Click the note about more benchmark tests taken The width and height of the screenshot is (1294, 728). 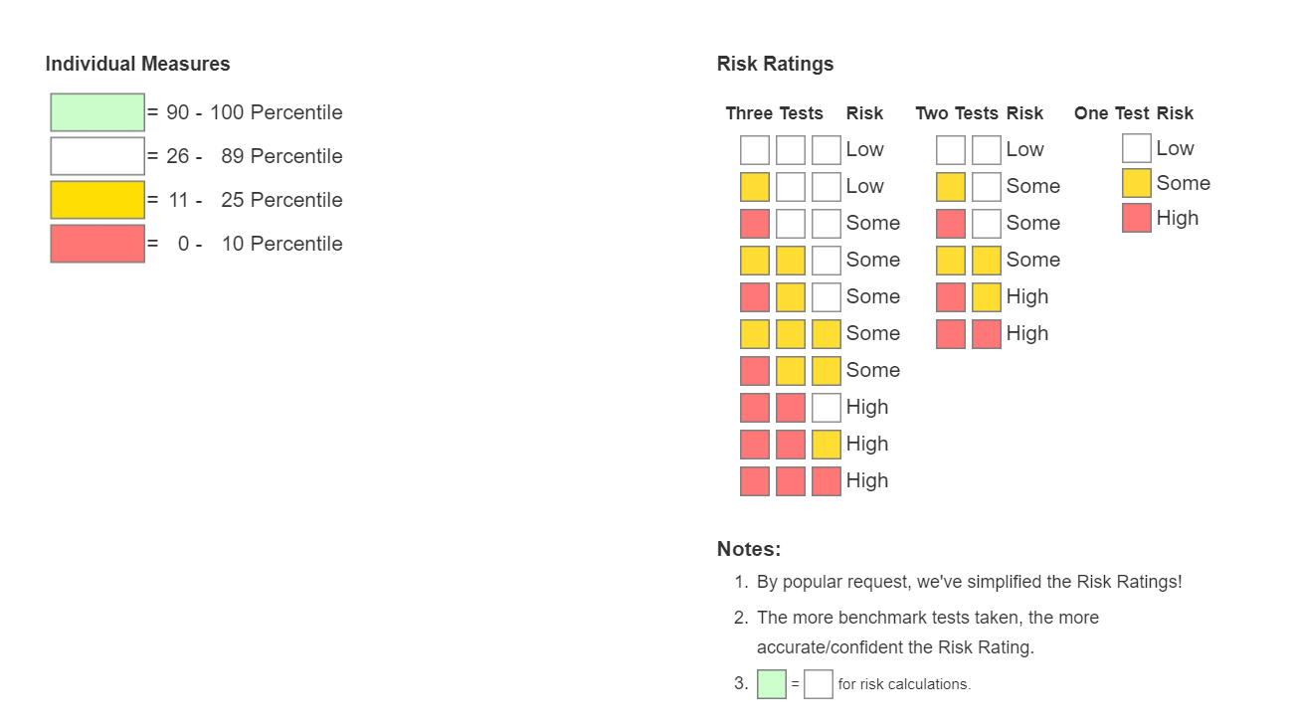(927, 618)
